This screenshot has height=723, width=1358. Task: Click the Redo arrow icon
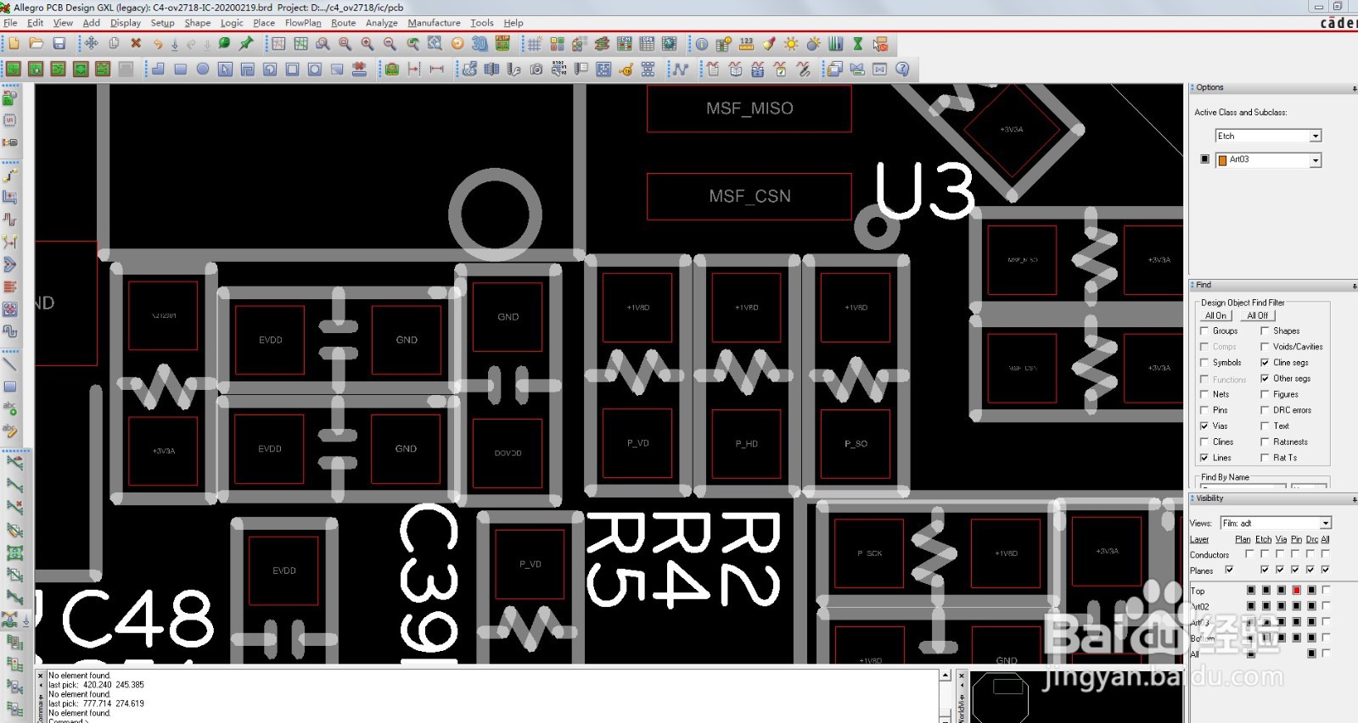[x=191, y=43]
